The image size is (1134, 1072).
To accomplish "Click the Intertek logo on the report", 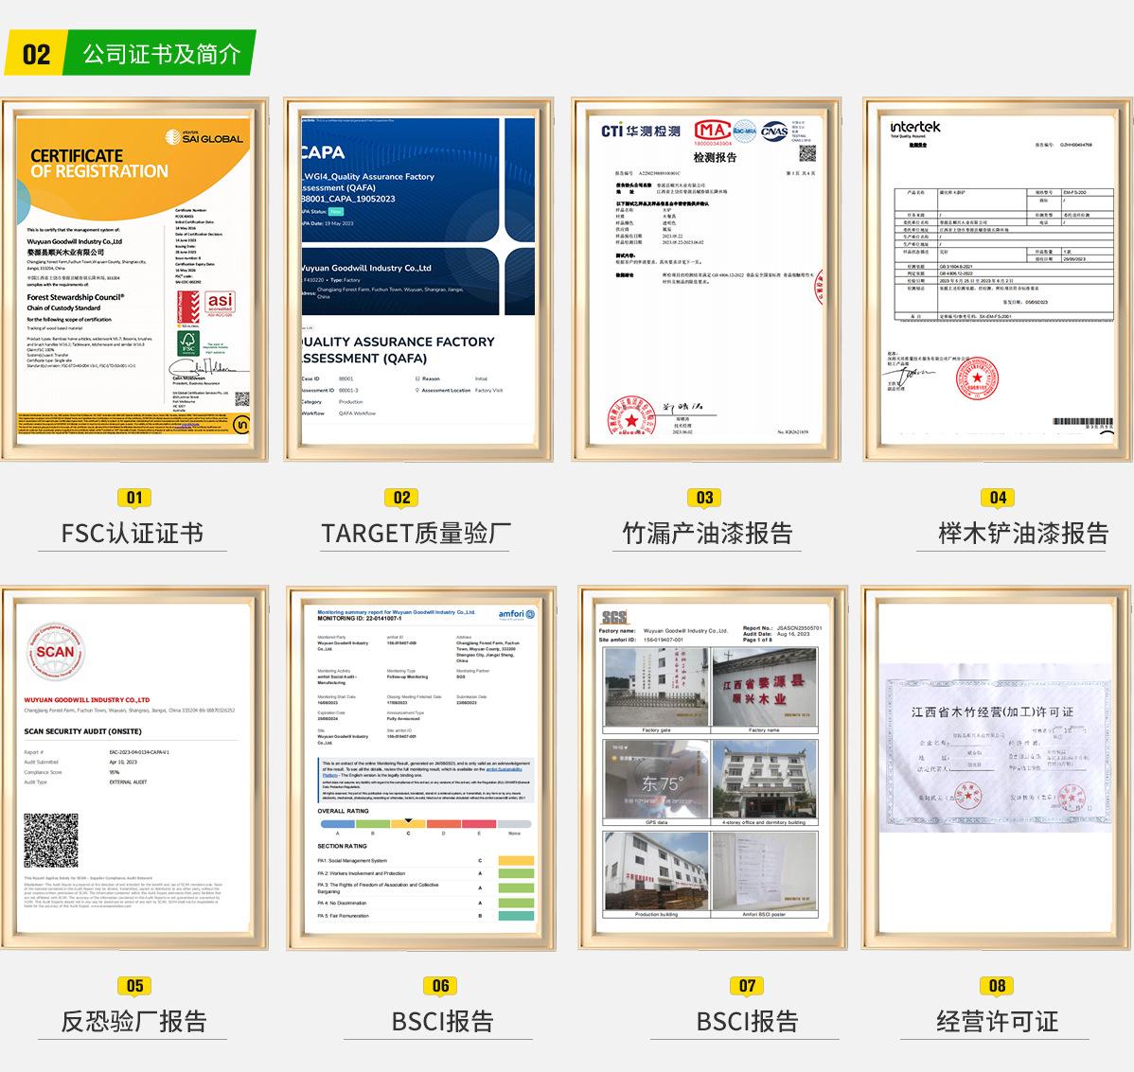I will tap(914, 128).
